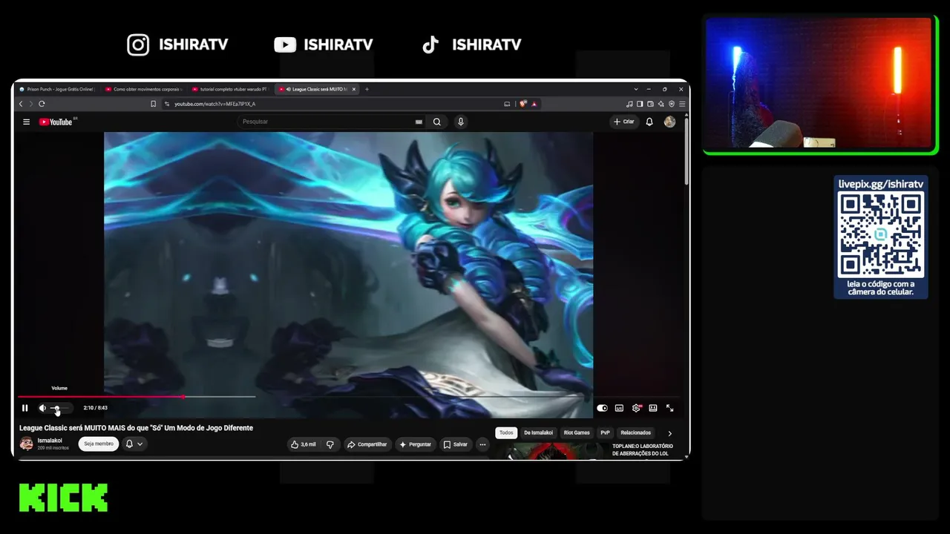Image resolution: width=950 pixels, height=534 pixels.
Task: Save video with the Salvar button
Action: (455, 444)
